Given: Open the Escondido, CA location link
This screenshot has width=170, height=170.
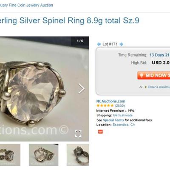Looking at the screenshot, I should [x=124, y=125].
